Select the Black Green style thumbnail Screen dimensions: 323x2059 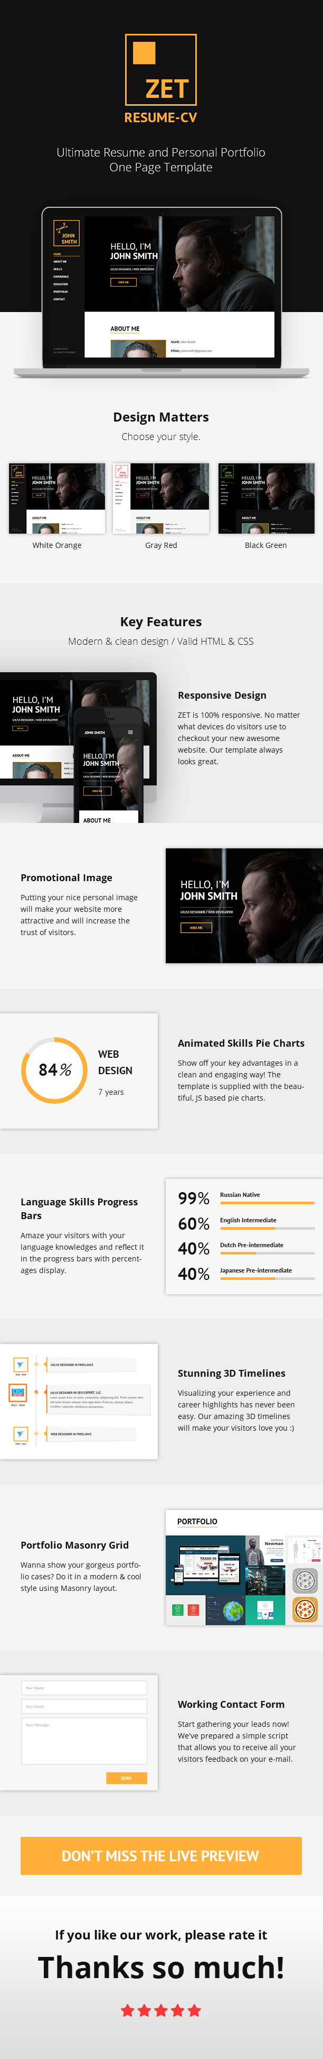tap(265, 498)
